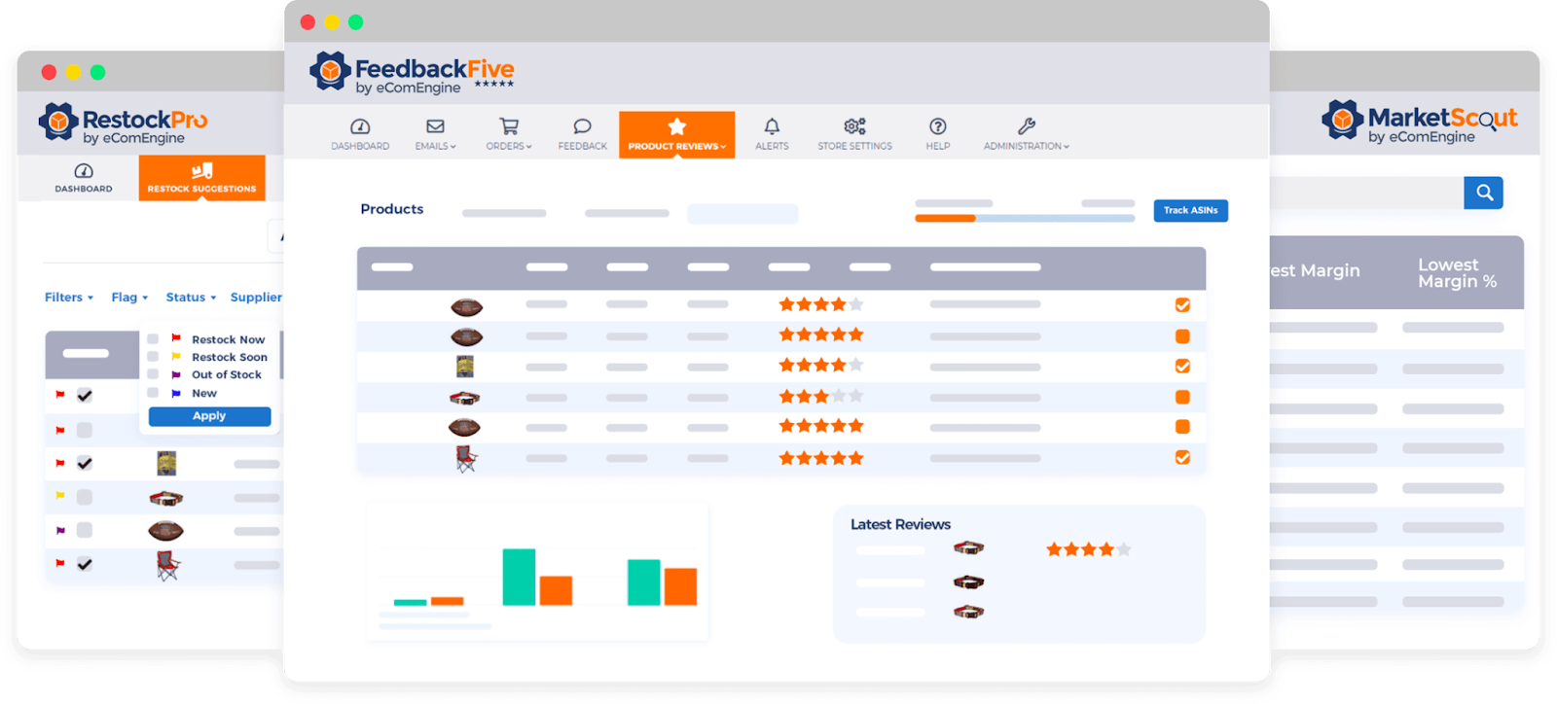Click the orange ASIN tracking progress bar
The width and height of the screenshot is (1557, 704).
click(945, 219)
